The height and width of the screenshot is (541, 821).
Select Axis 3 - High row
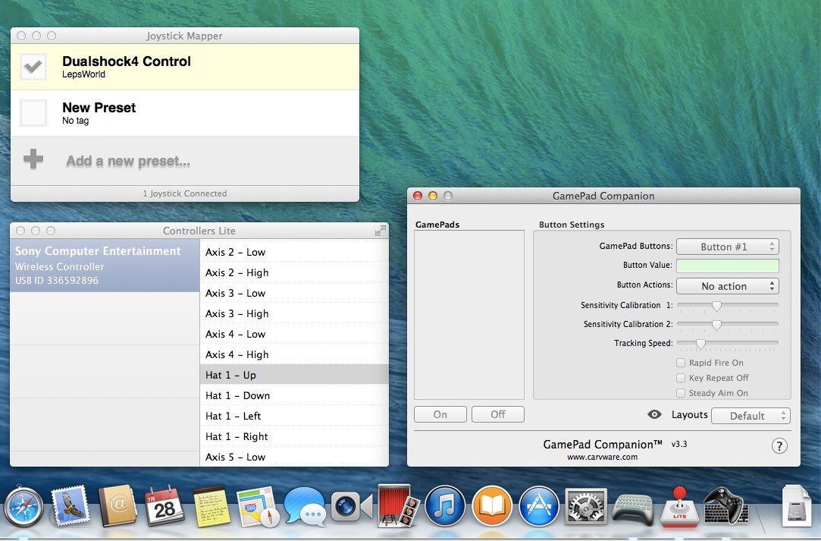(294, 313)
